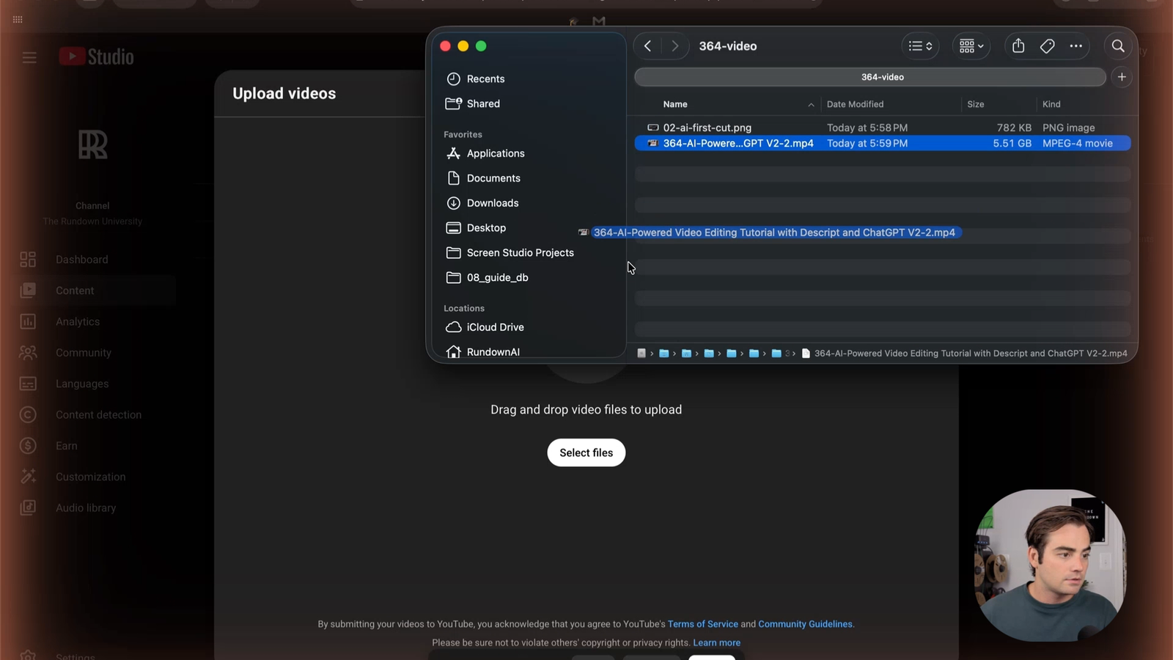Sort files by Kind column
This screenshot has width=1173, height=660.
tap(1051, 104)
